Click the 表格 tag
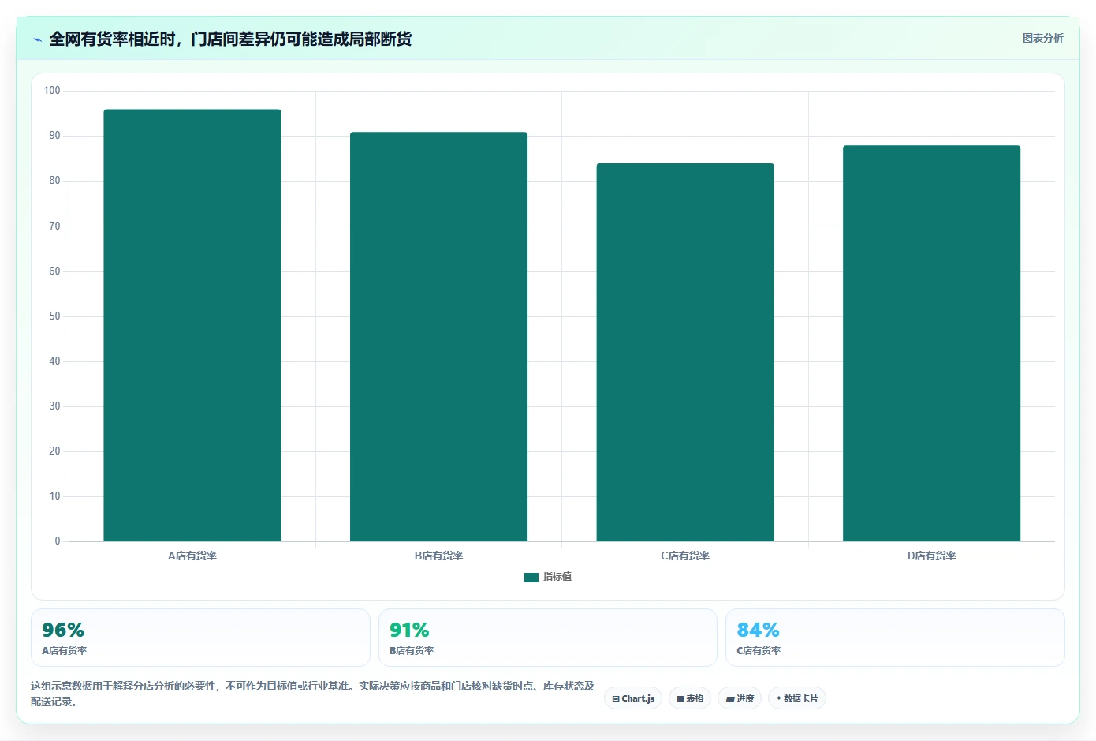1096x741 pixels. point(690,698)
